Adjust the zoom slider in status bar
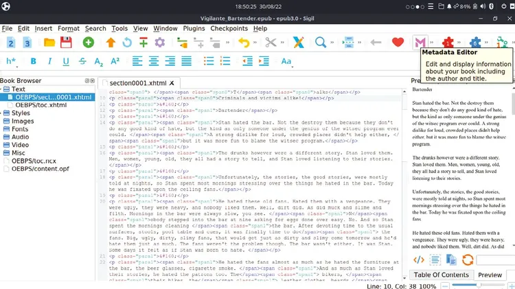 [478, 285]
